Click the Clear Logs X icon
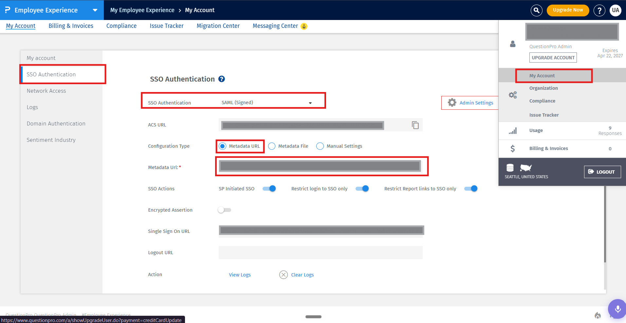626x323 pixels. [x=284, y=275]
